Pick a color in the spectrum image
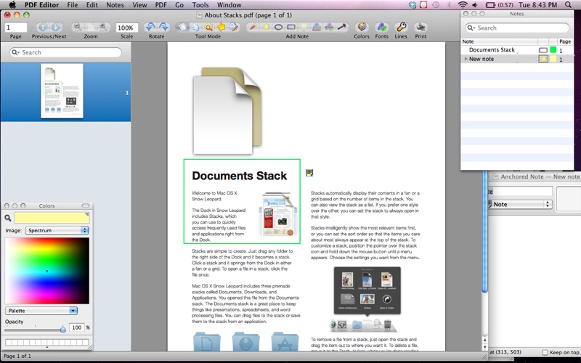The image size is (581, 363). tap(47, 271)
